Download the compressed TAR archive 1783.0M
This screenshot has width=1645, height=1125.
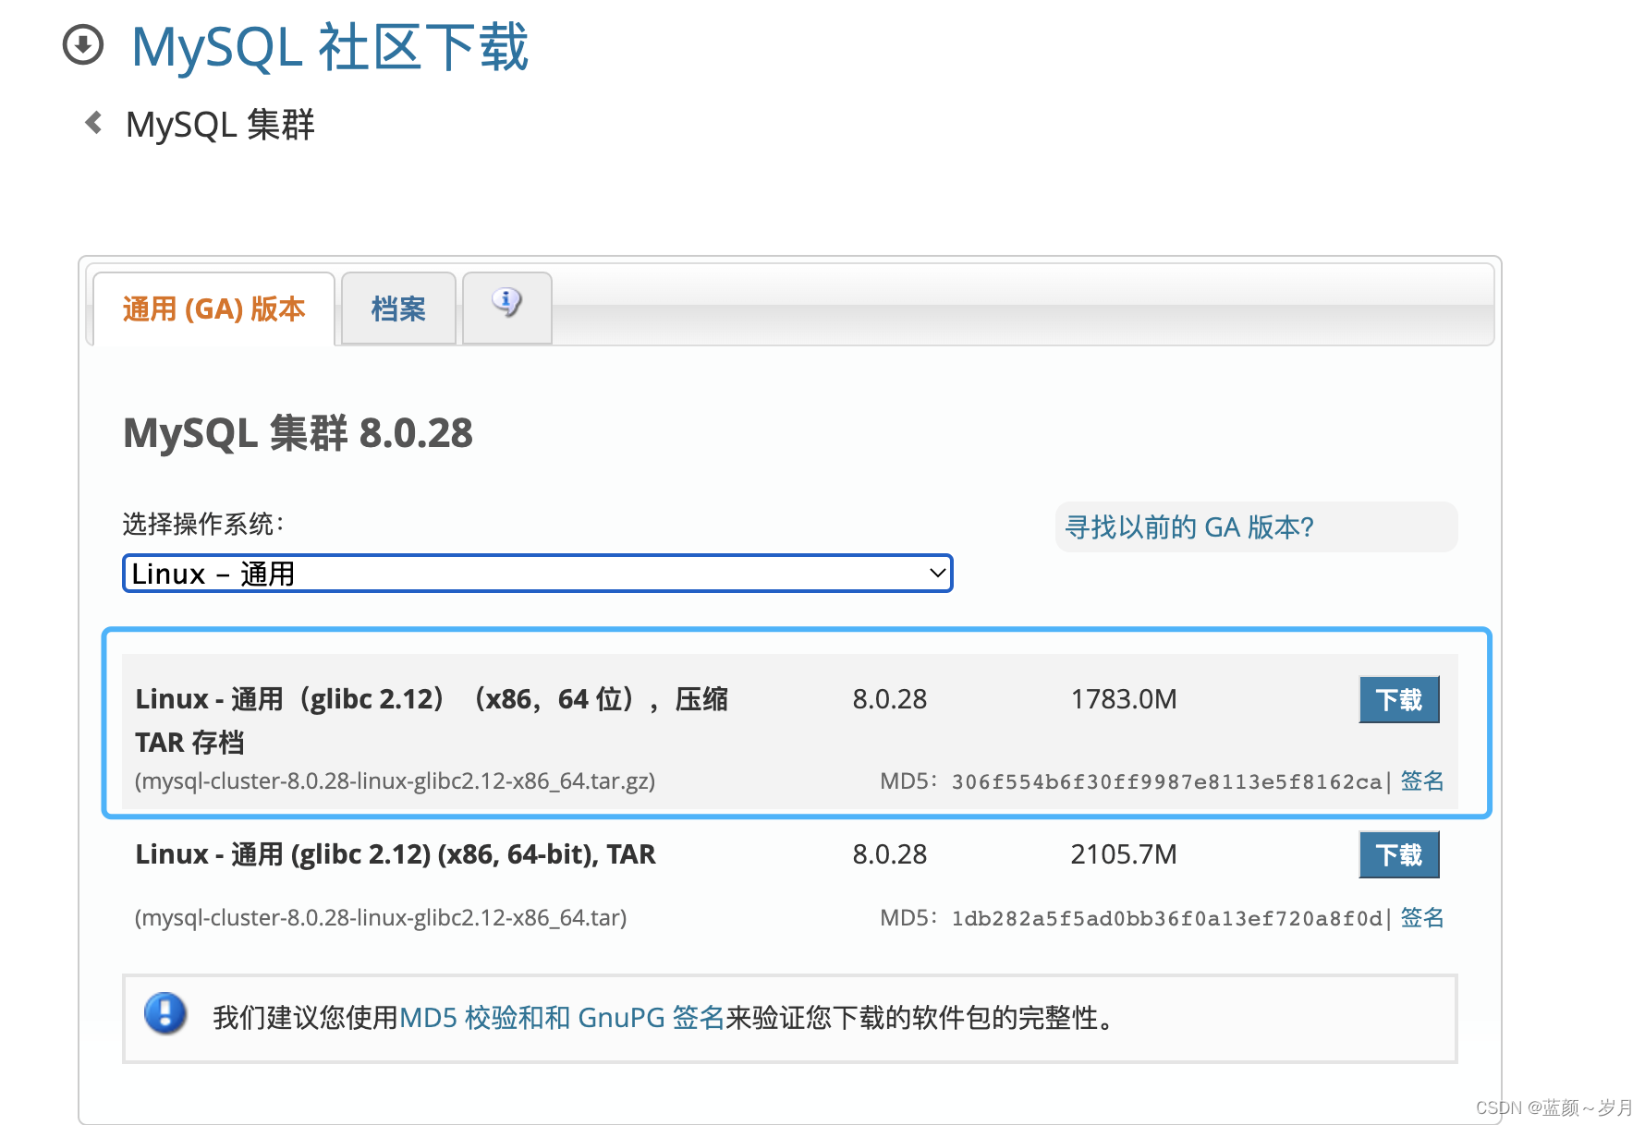click(x=1399, y=699)
